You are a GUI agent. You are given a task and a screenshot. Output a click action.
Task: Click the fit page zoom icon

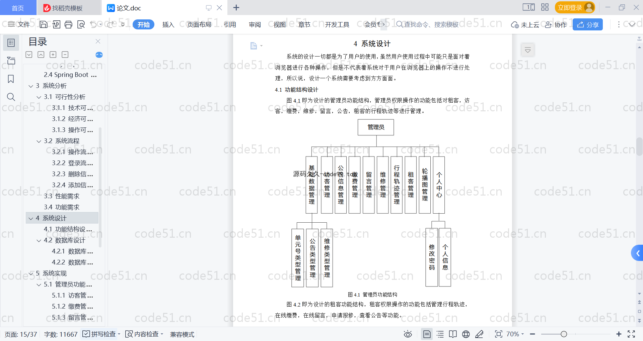coord(499,334)
